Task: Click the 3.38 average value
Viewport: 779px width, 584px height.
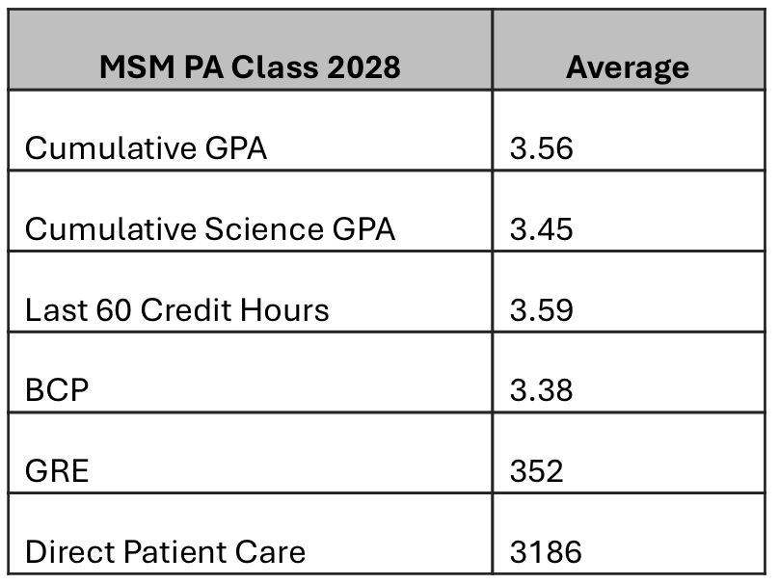Action: point(541,390)
